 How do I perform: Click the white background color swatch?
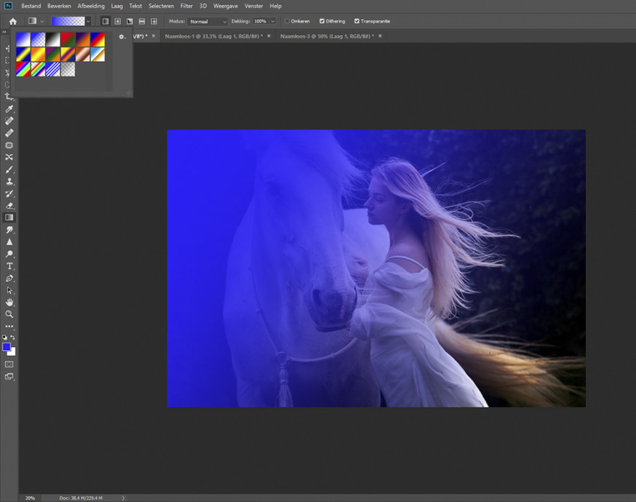pyautogui.click(x=13, y=352)
